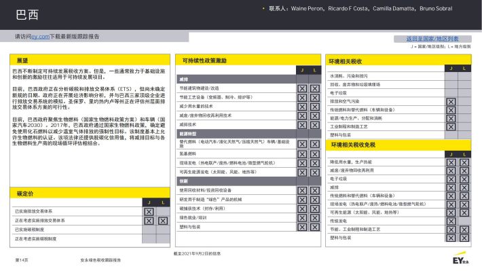Click the 安永绿色税收跟踪报告 footer title
This screenshot has width=482, height=271.
point(100,260)
